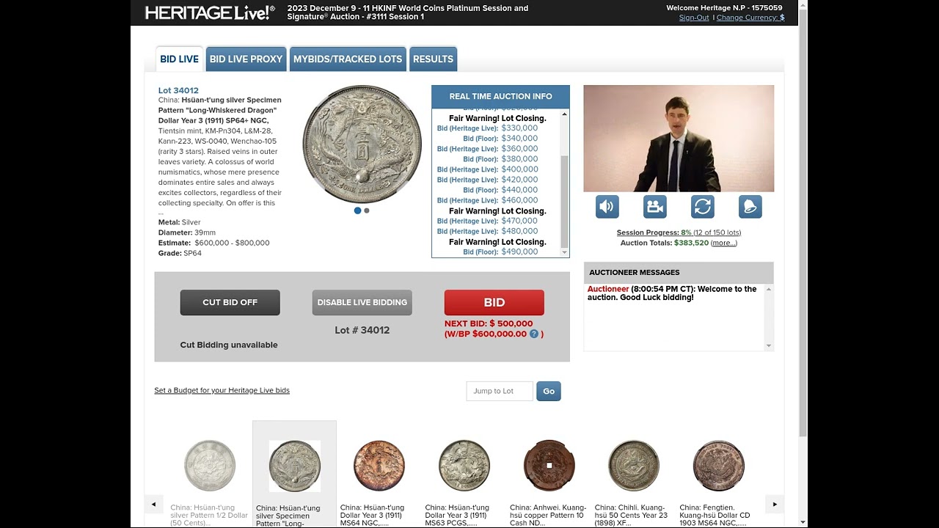The image size is (939, 528).
Task: Click the refresh video icon
Action: click(703, 207)
